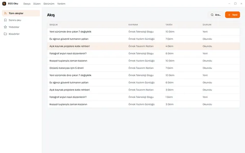Click the magnifier Ara search button
Viewport: 245px width, 153px height.
[216, 15]
